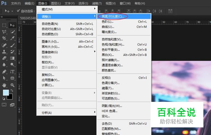Choose 色彩平衡(B)... adjustment
Viewport: 211px width, 135px height.
124,50
